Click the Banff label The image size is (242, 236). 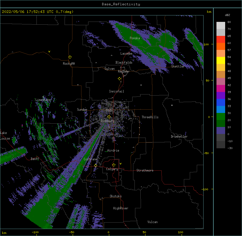point(35,159)
